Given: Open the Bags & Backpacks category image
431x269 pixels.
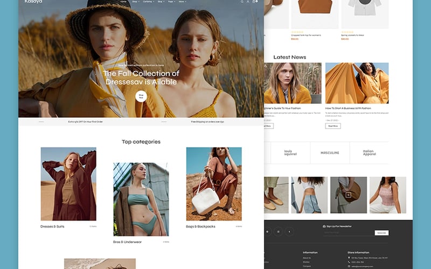Looking at the screenshot, I should tap(214, 184).
